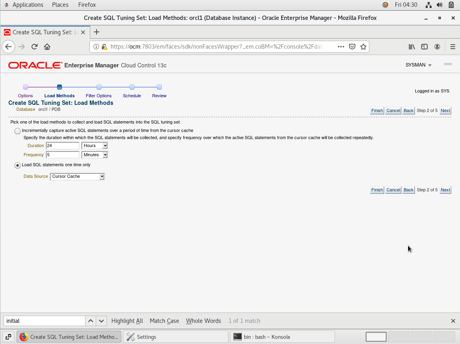Jump to next find match arrow
The image size is (460, 344).
pos(101,321)
